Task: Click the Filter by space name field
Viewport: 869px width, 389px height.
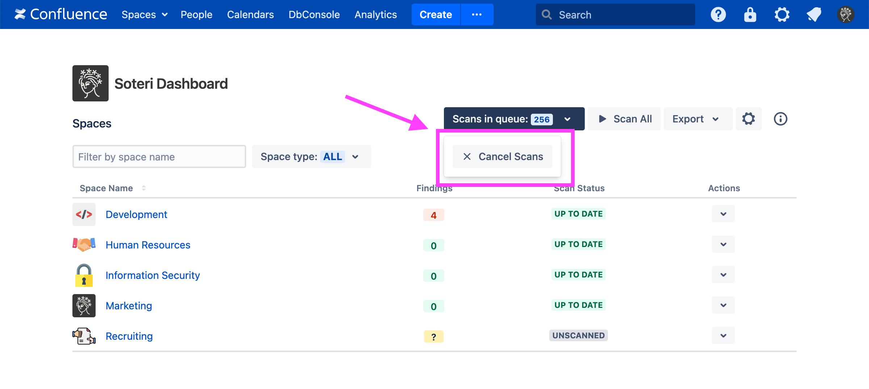Action: tap(159, 156)
